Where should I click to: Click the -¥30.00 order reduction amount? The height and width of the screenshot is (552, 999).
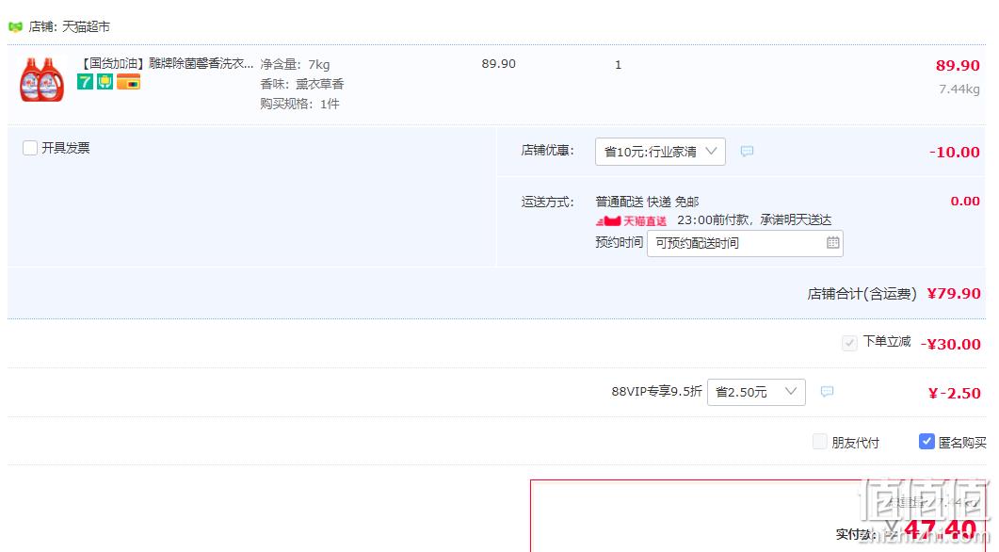point(951,344)
